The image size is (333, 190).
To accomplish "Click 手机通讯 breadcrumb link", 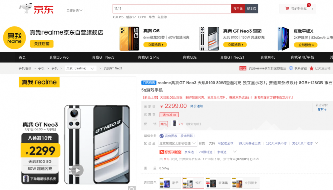I will 25,68.
